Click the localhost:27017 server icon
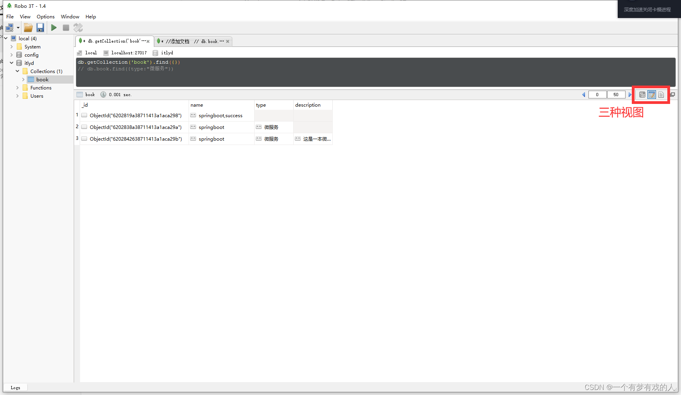Screen dimensions: 681x395 coord(106,53)
